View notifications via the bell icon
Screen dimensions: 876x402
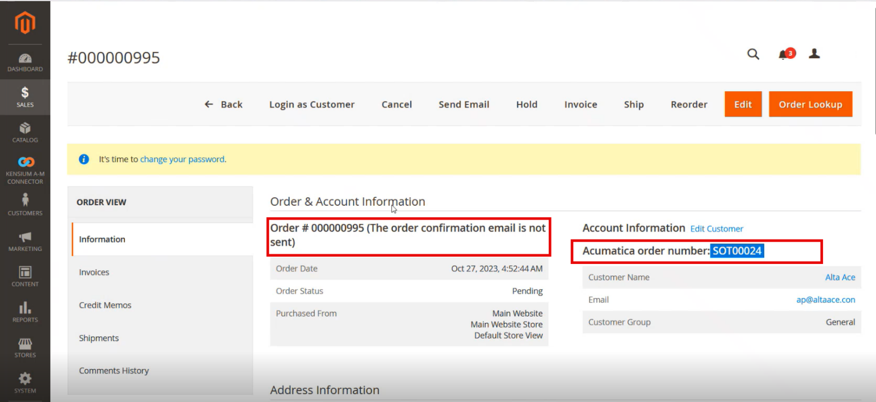[783, 55]
